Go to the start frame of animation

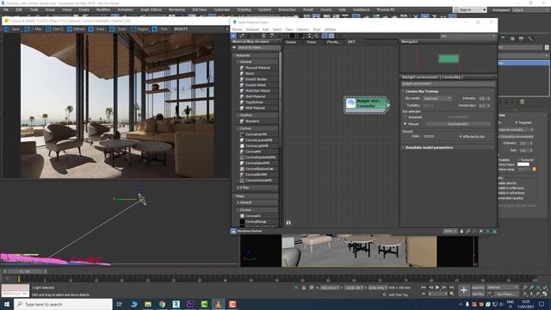click(424, 288)
